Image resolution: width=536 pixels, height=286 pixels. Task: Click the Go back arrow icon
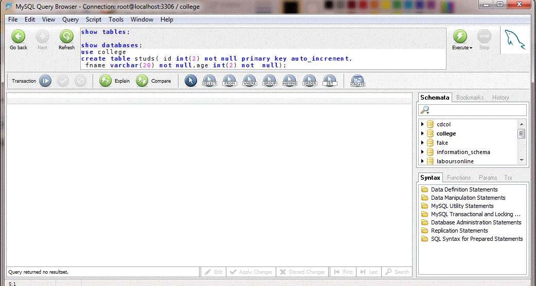click(19, 36)
